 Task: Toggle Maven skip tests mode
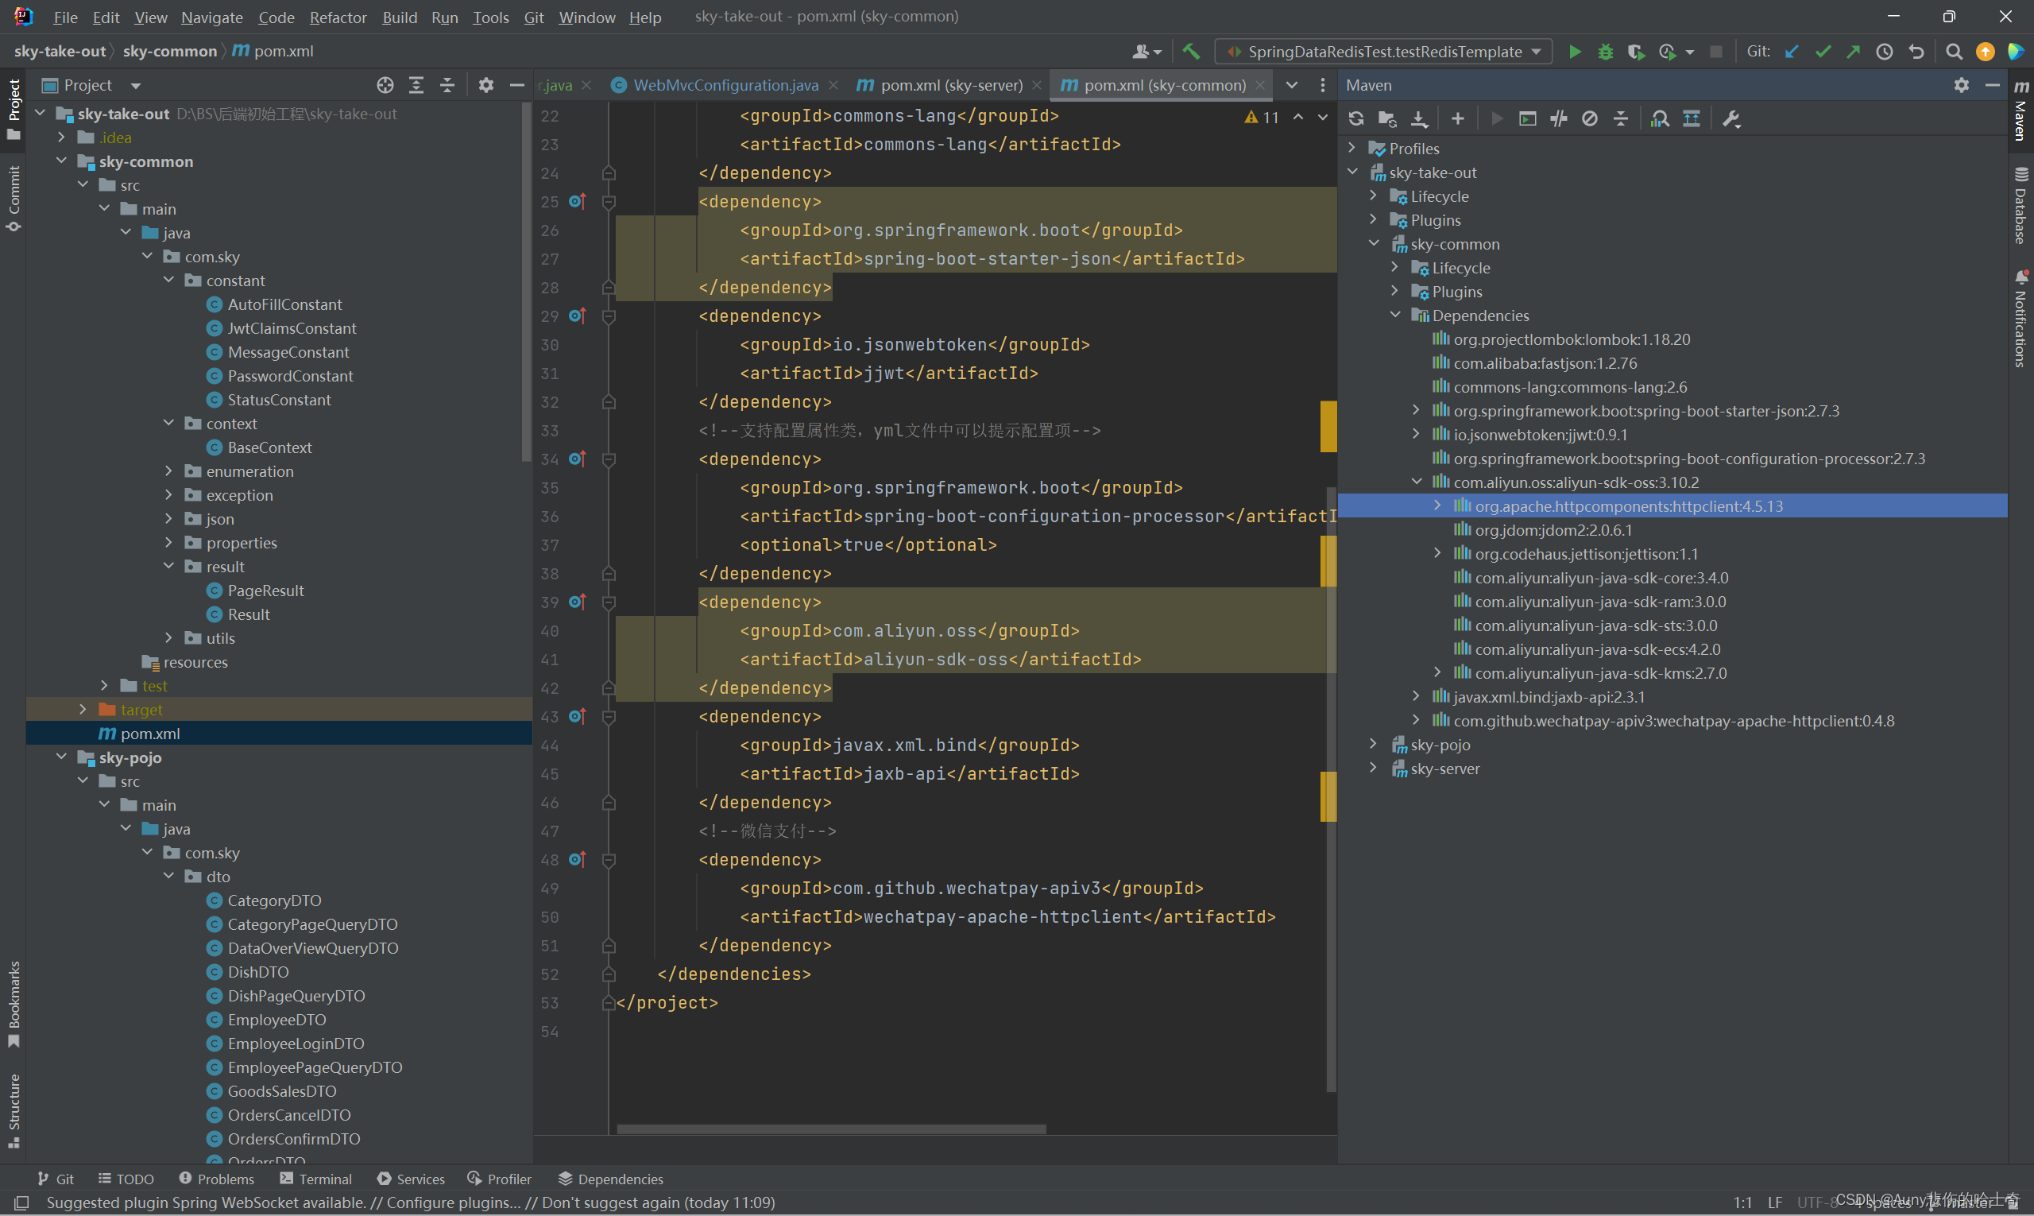coord(1589,118)
